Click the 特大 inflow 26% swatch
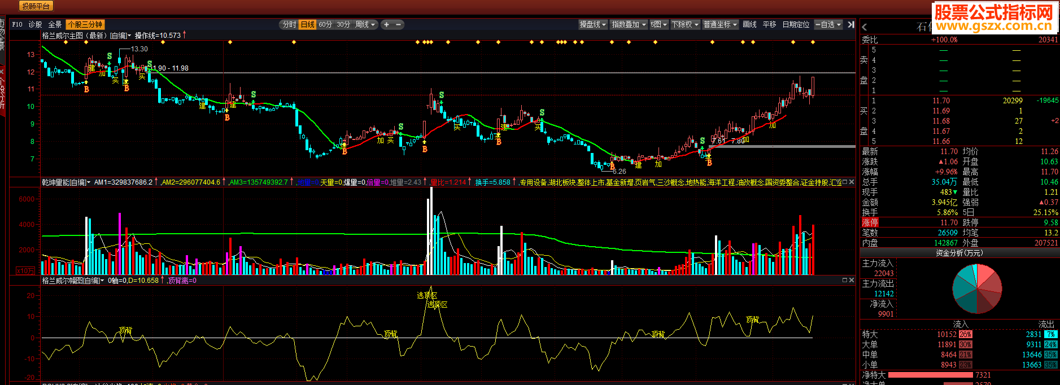Image resolution: width=1060 pixels, height=385 pixels. click(966, 334)
